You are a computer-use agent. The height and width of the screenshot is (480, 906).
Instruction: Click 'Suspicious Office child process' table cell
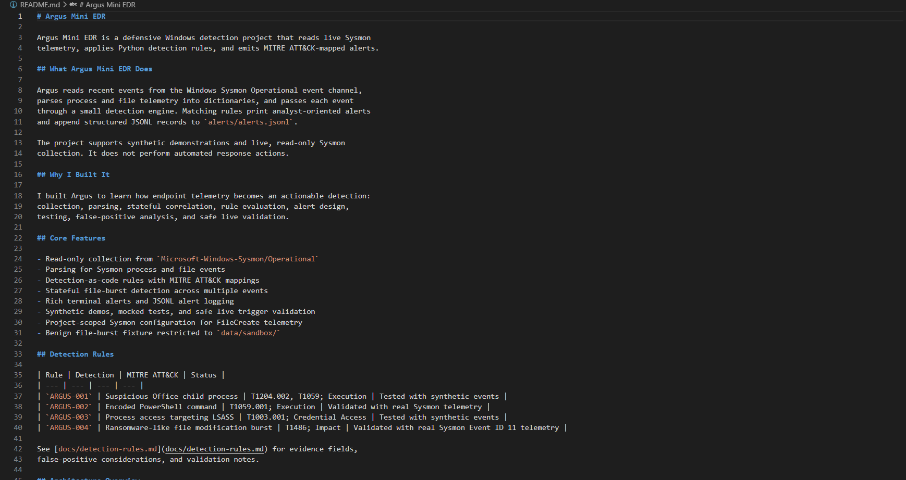coord(172,396)
